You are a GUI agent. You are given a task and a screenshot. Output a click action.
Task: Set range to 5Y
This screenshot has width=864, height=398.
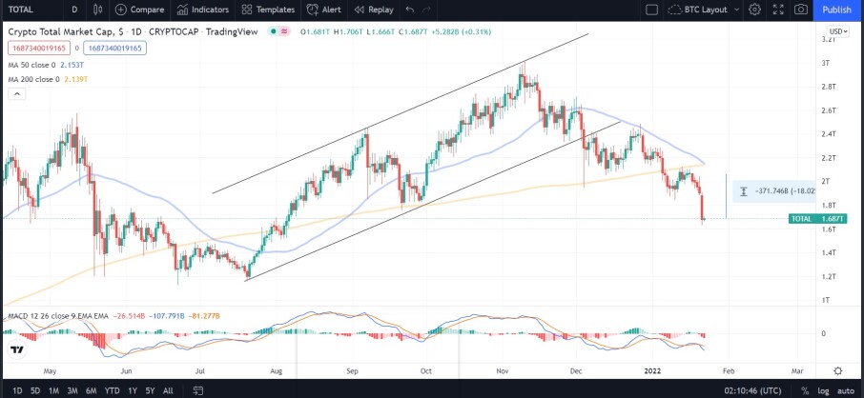point(150,390)
